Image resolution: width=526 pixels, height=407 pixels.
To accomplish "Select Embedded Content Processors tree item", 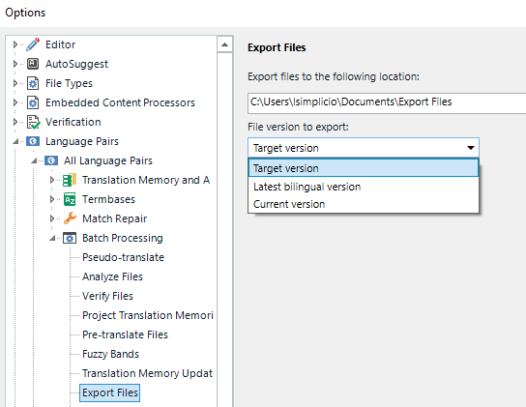I will tap(120, 102).
